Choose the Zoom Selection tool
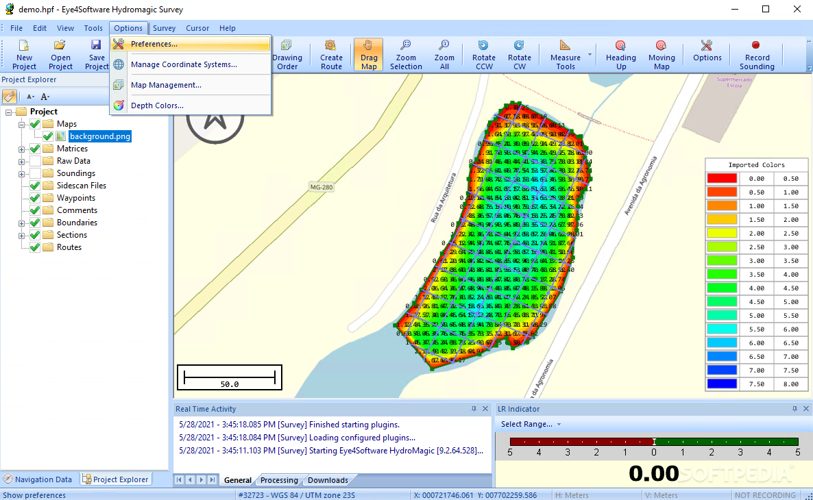The image size is (813, 500). [x=406, y=54]
